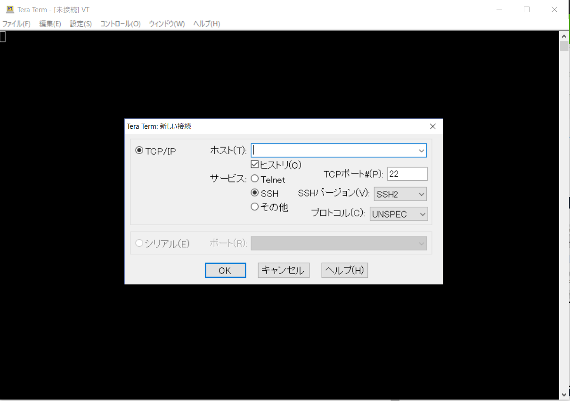Toggle the ヒストリ(O) checkbox
Screen dimensions: 570x401
254,164
